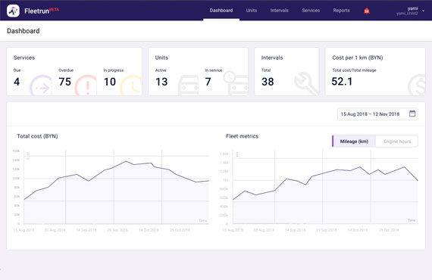The image size is (432, 280).
Task: Open the calendar icon in date range
Action: 412,114
